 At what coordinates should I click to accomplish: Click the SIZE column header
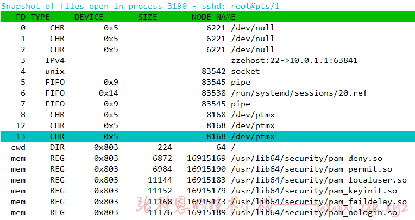(147, 17)
